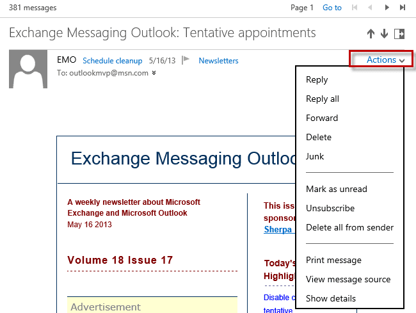Jump to the last page of messages
Screen dimensions: 416x313
pos(403,8)
